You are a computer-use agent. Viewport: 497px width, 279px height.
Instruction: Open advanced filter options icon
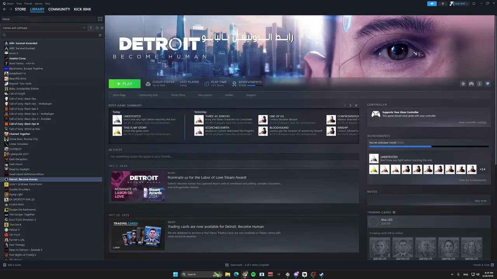(x=100, y=35)
